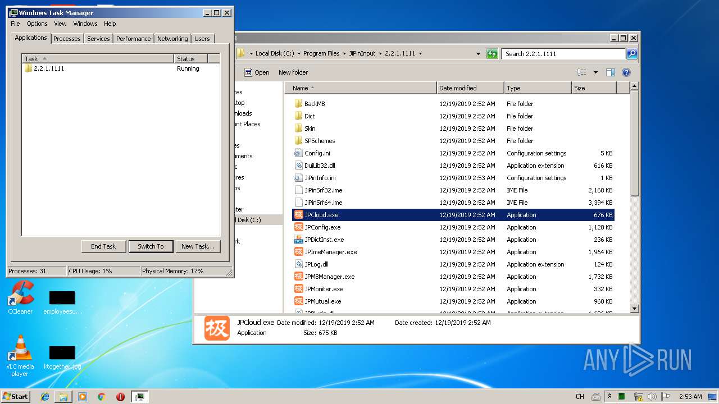
Task: Select the SPSchemes folder icon
Action: pyautogui.click(x=299, y=141)
